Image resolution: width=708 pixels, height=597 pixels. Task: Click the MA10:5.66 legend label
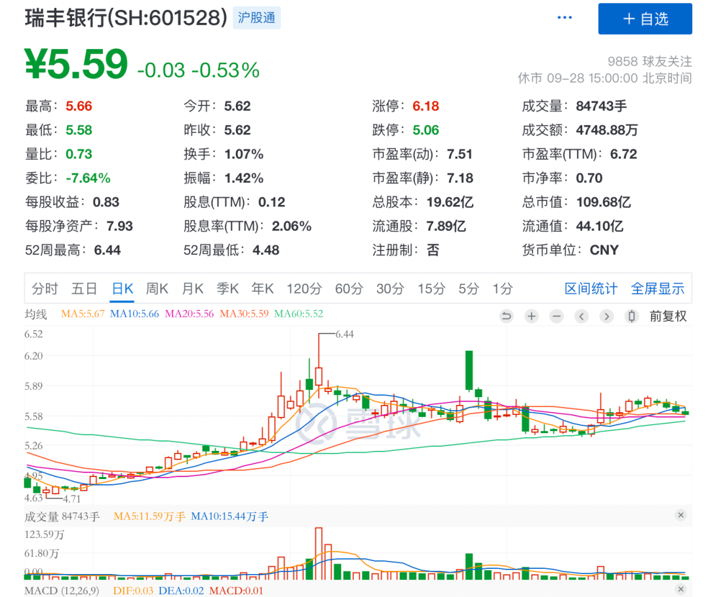click(134, 314)
